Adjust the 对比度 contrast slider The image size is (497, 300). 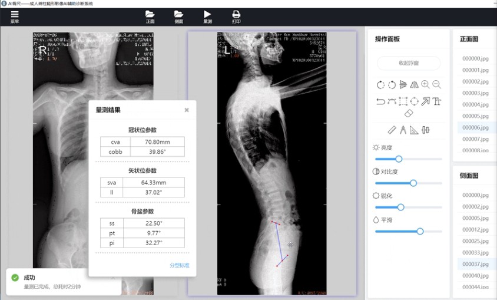[408, 183]
